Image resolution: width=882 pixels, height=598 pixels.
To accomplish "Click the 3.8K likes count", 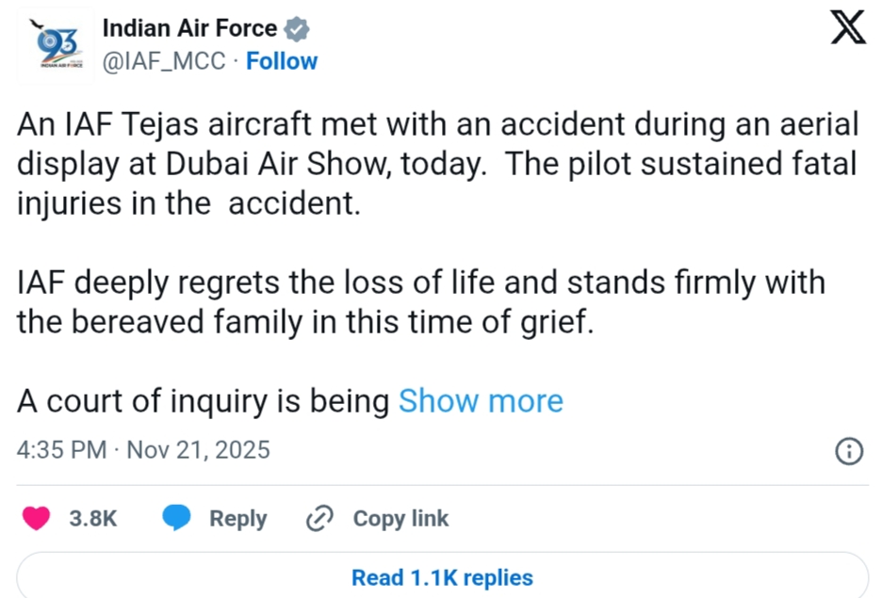I will [x=93, y=518].
